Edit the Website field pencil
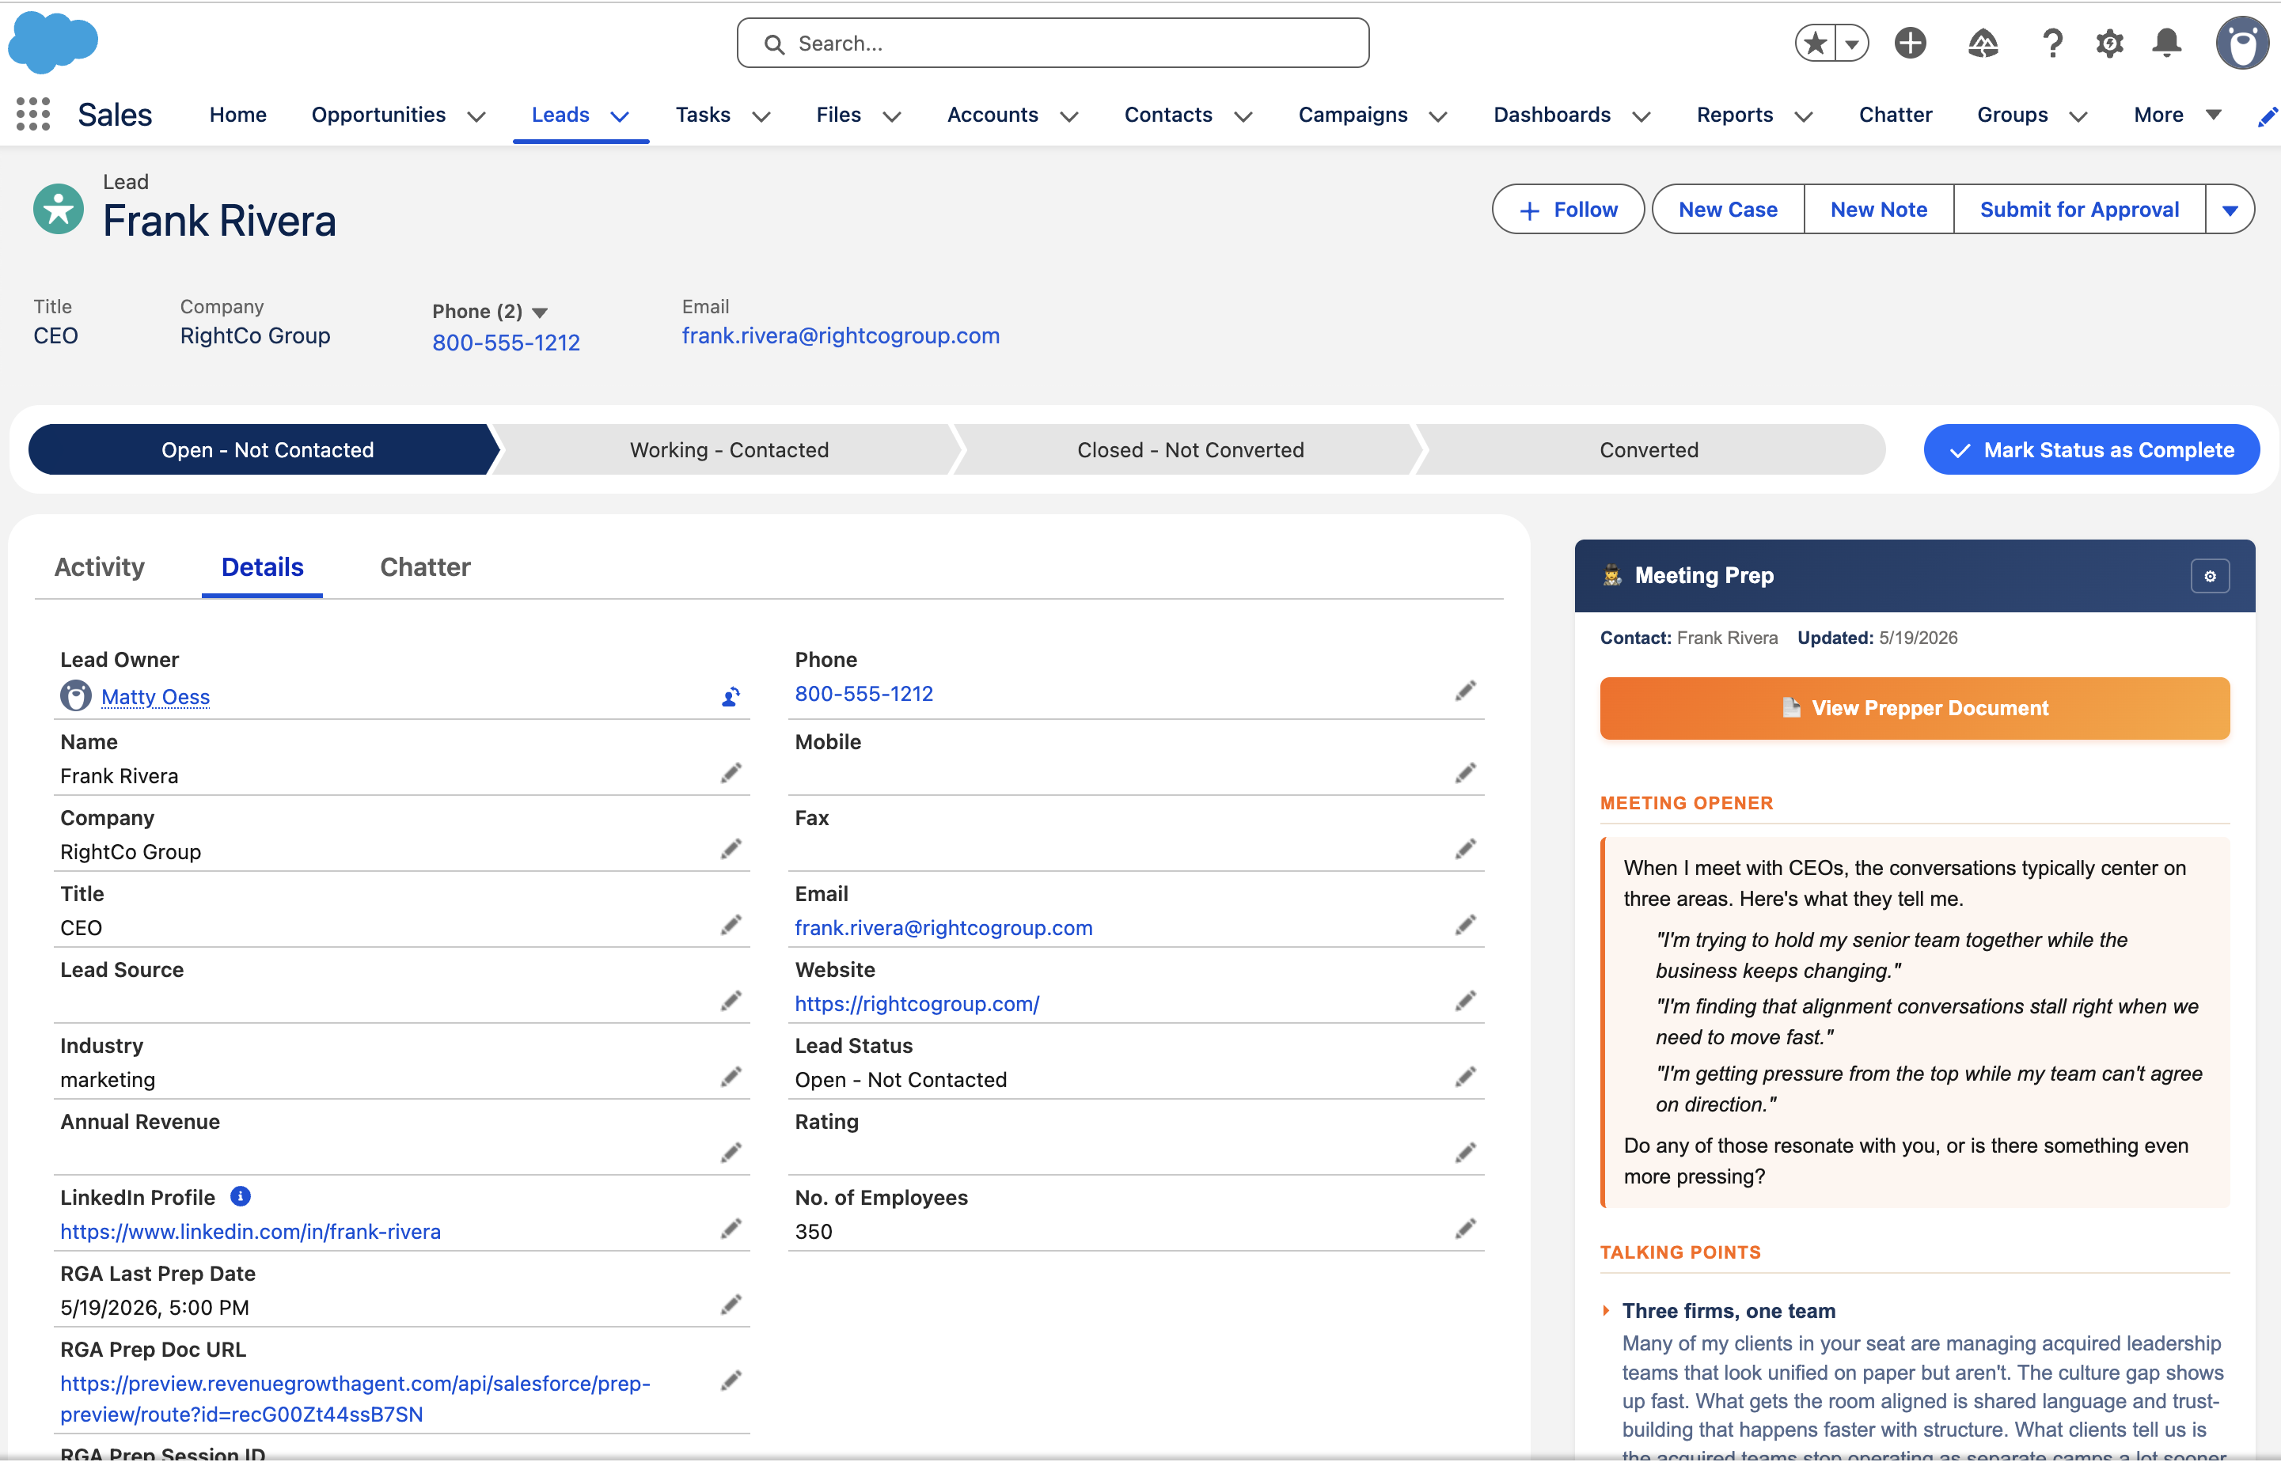 [1465, 1001]
